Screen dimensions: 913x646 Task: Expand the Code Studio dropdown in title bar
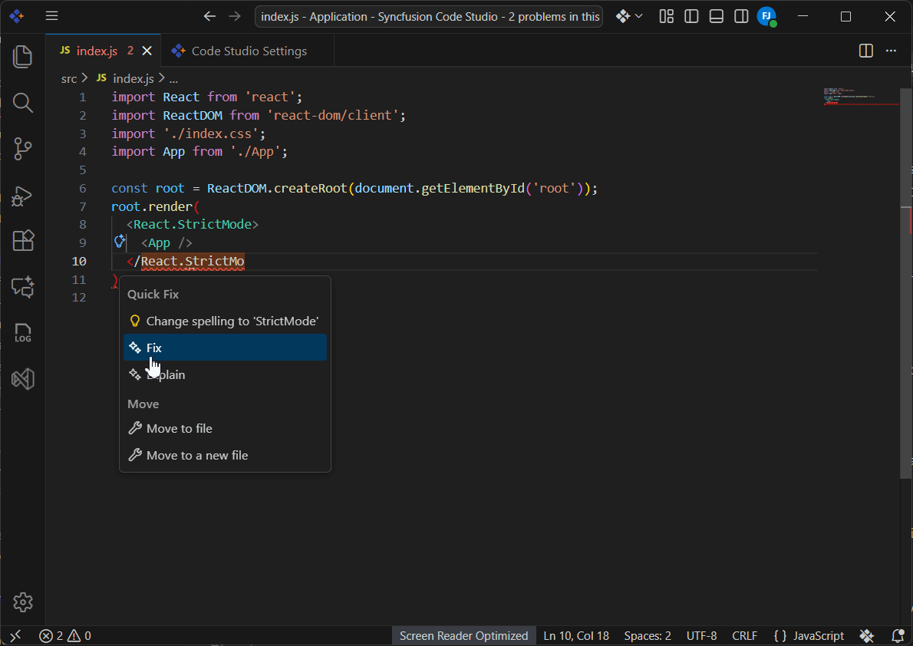coord(630,16)
